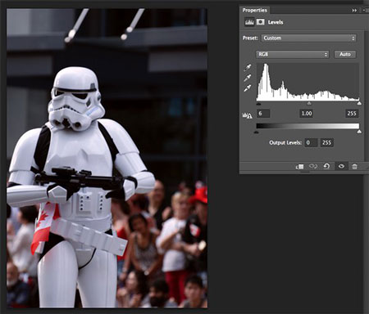View previous state icon

coord(313,166)
